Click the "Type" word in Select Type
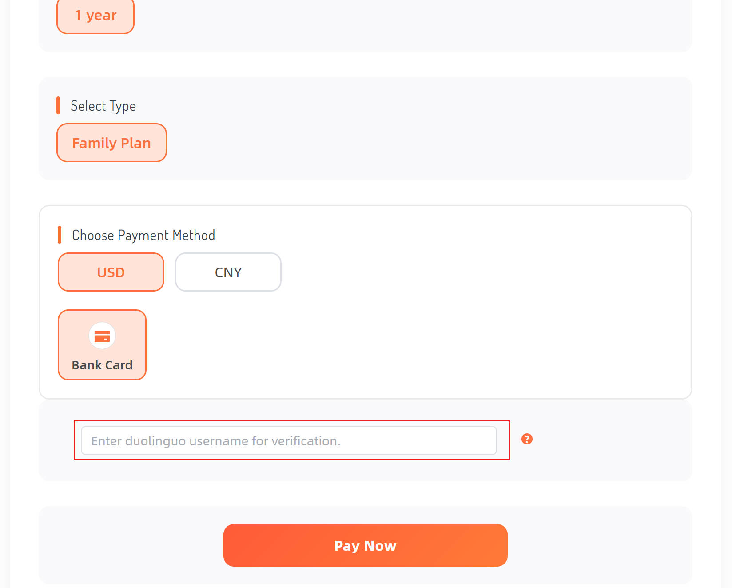This screenshot has height=588, width=732. pos(123,106)
